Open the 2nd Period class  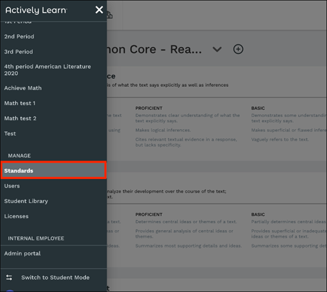19,37
